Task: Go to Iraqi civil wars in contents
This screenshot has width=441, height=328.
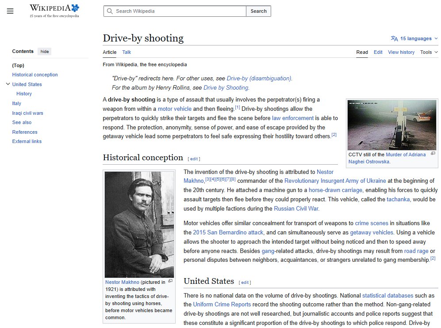Action: click(27, 113)
